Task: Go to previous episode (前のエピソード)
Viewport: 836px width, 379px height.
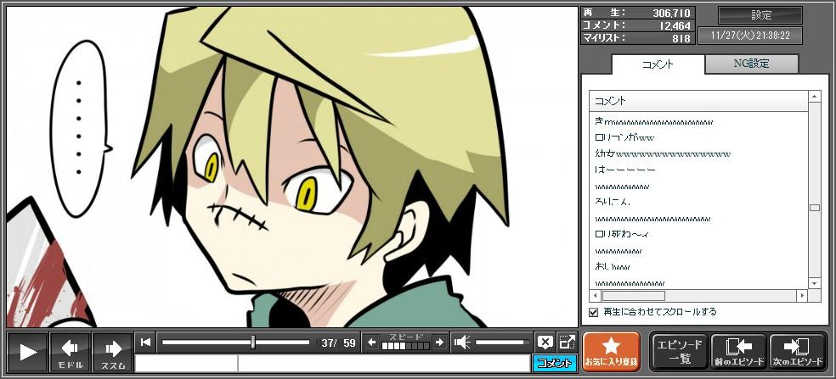Action: click(x=738, y=352)
